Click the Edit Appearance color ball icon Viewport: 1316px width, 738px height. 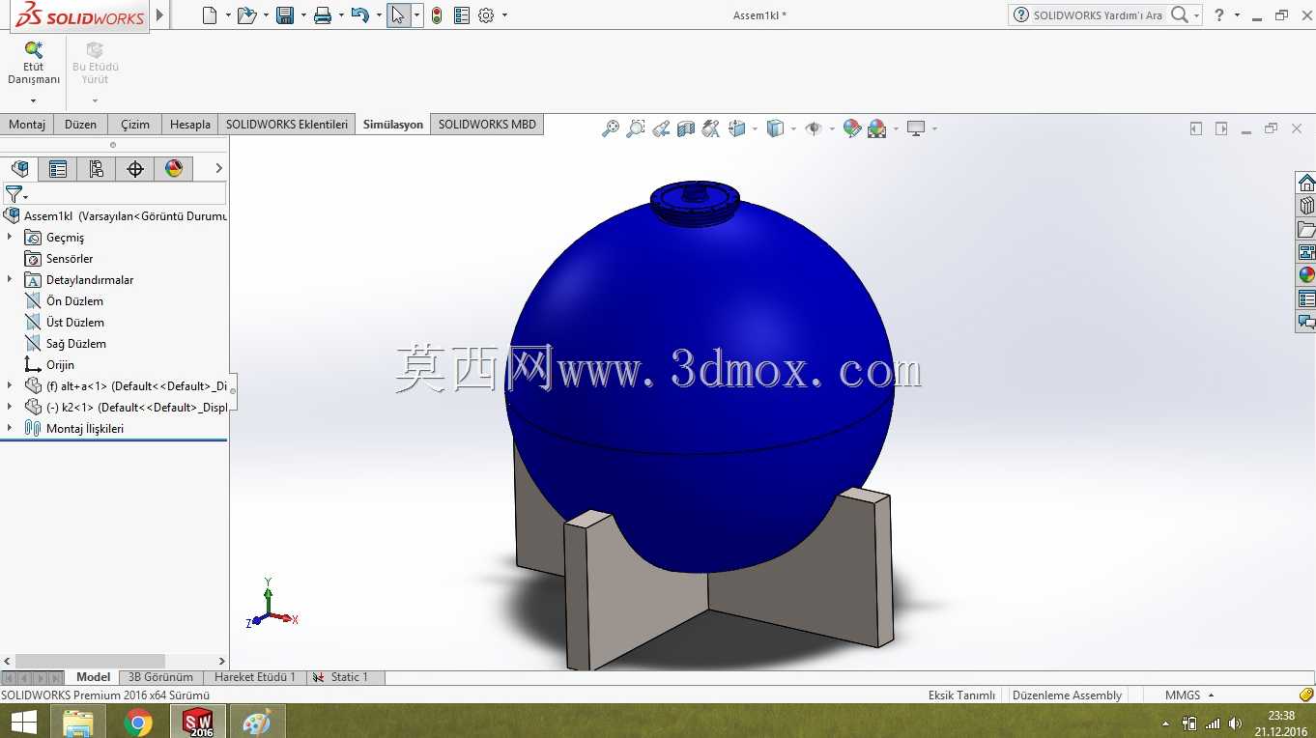tap(851, 128)
